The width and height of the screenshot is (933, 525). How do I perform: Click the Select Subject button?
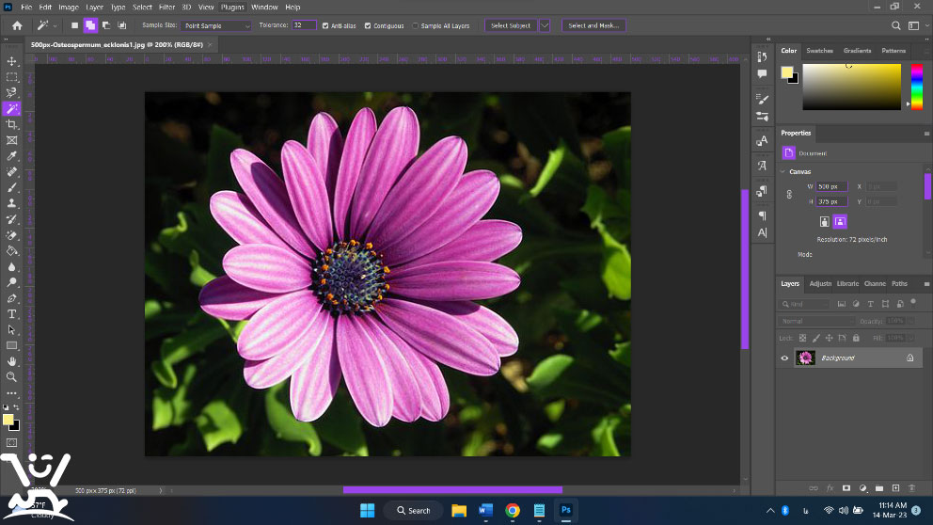point(511,25)
